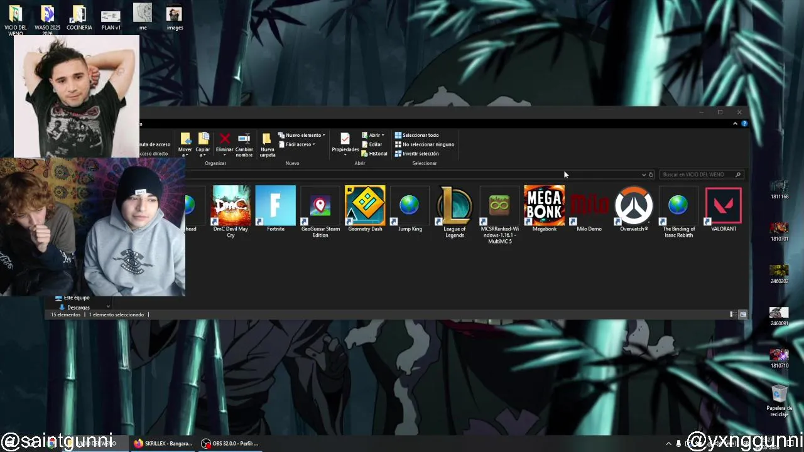Switch to OBS 32.0.0 taskbar window
The height and width of the screenshot is (452, 804).
(x=229, y=443)
